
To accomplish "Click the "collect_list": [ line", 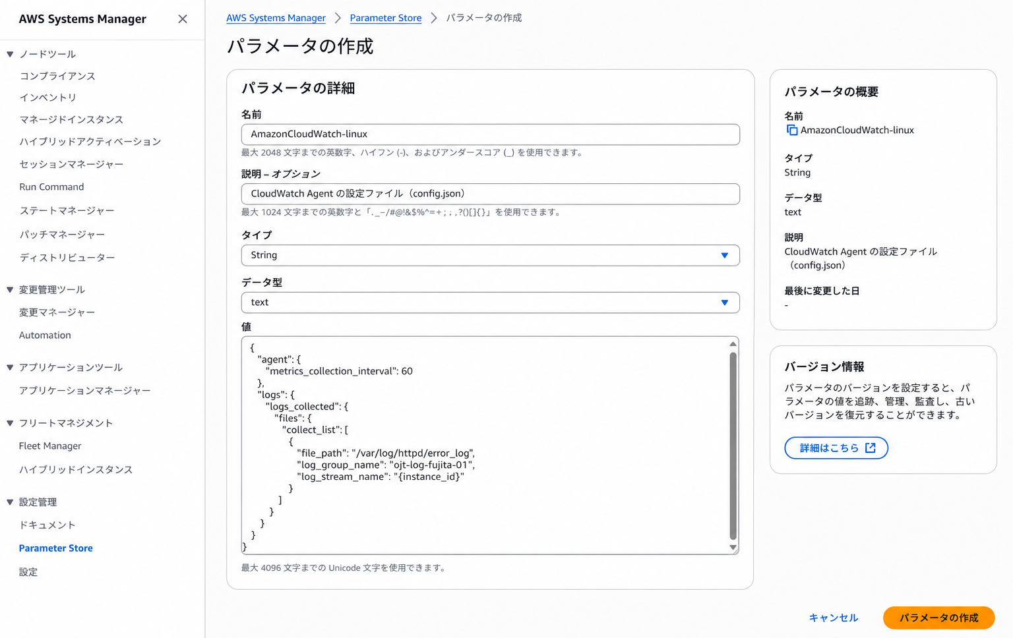I will tap(315, 430).
